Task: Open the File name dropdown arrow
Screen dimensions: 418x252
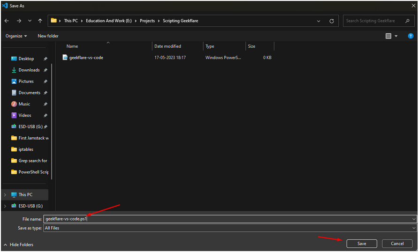Action: 414,219
